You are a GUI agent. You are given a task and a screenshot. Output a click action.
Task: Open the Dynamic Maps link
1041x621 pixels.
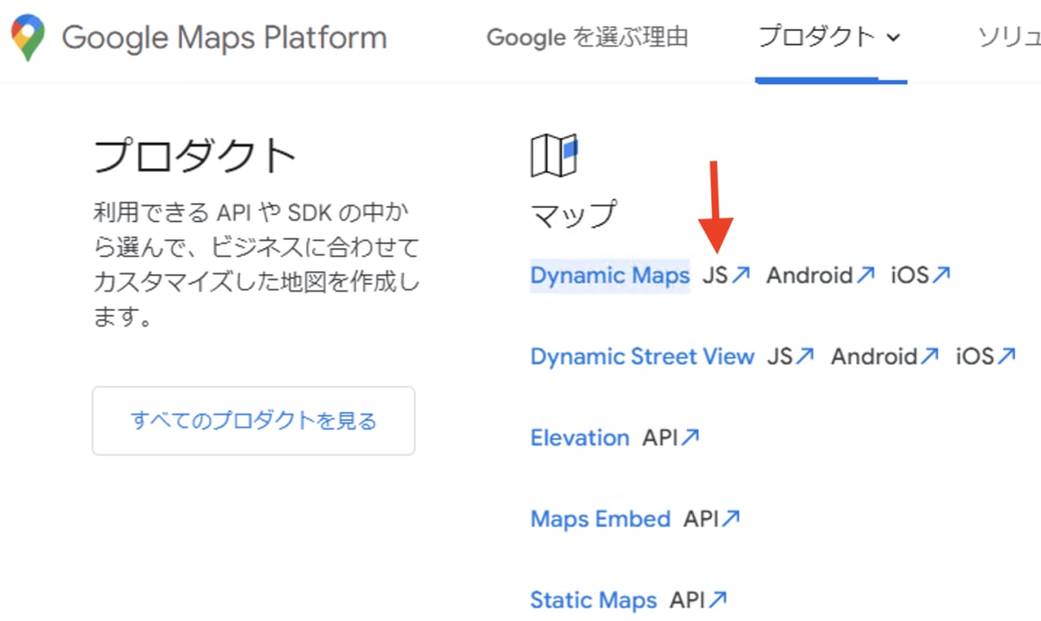610,276
